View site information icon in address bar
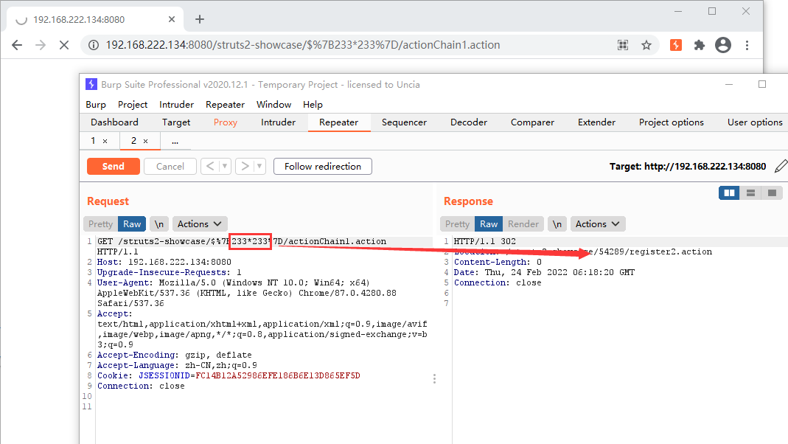This screenshot has height=444, width=788. (x=94, y=45)
